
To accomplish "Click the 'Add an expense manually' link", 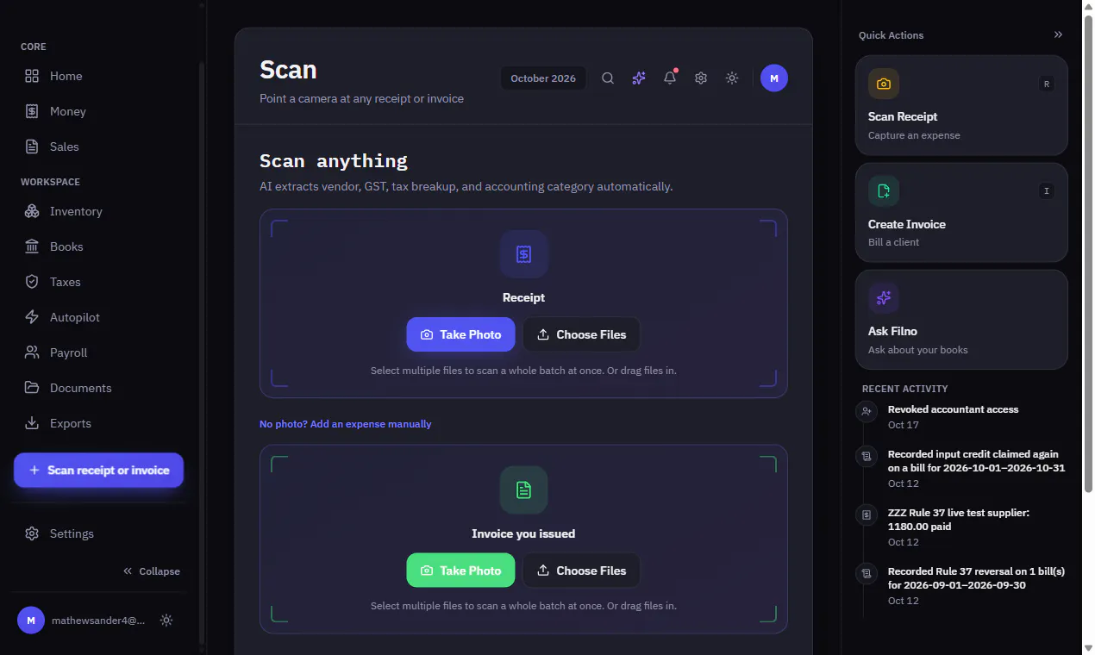I will [x=346, y=424].
